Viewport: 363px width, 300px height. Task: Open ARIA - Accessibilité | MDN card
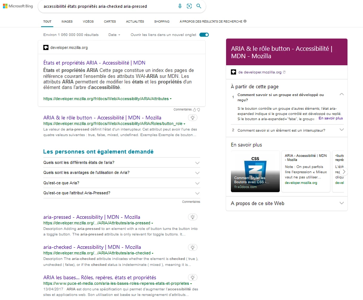point(306,171)
